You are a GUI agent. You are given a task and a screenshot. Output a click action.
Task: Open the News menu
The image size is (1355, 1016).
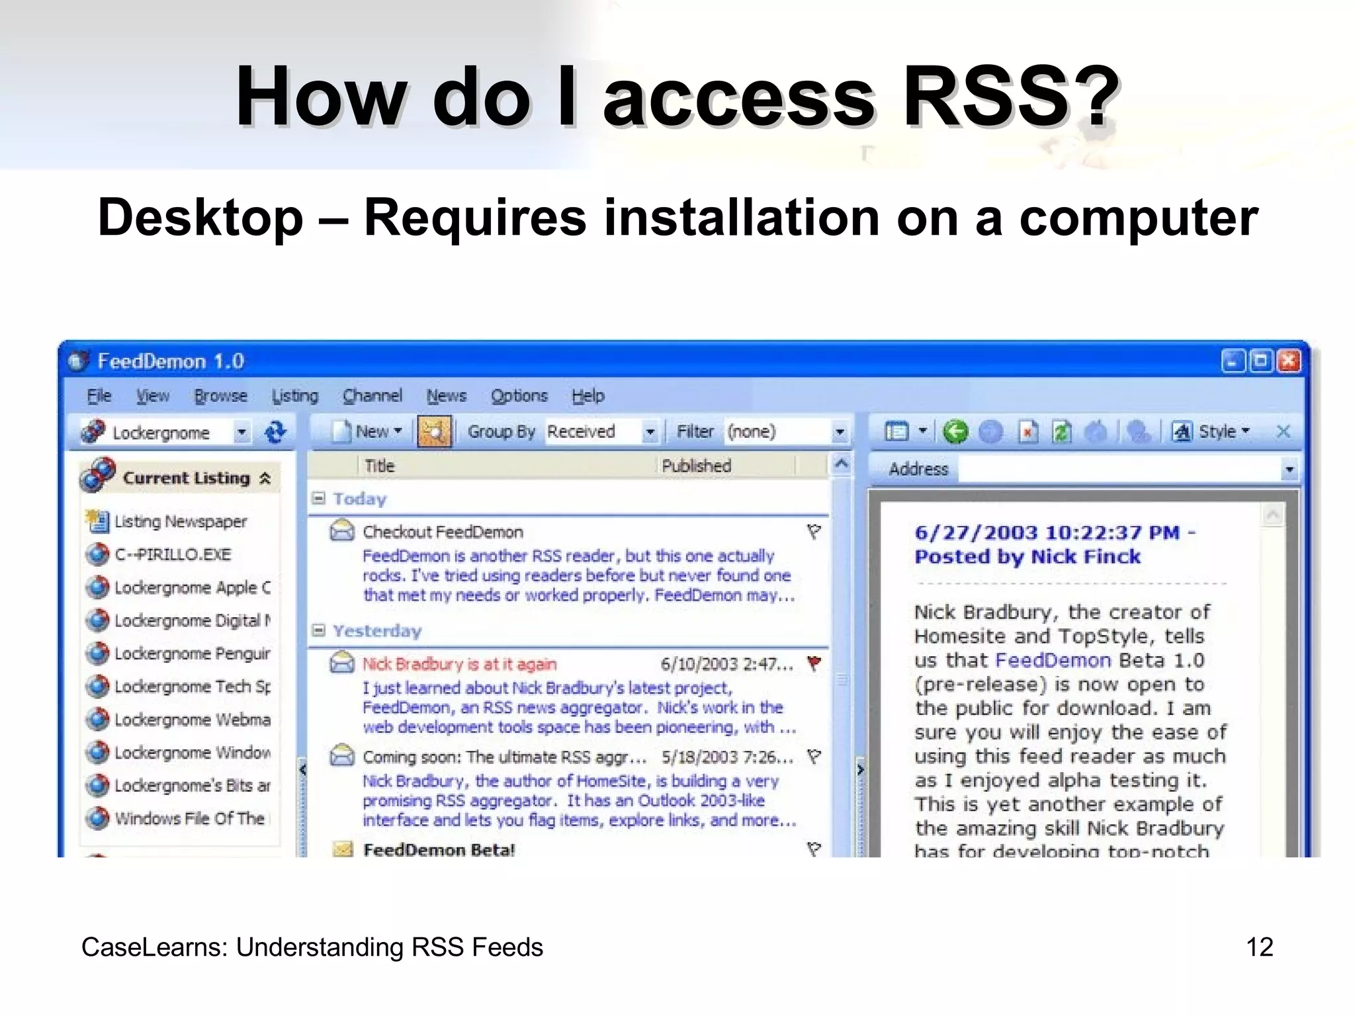point(447,396)
